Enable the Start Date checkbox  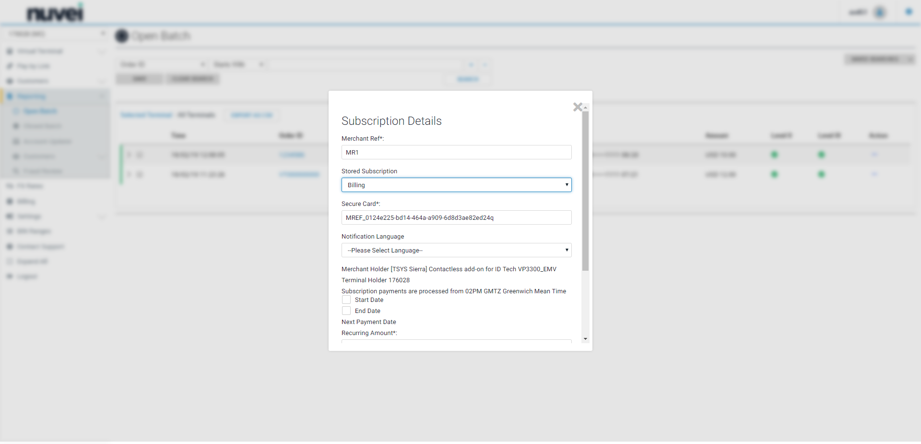346,300
